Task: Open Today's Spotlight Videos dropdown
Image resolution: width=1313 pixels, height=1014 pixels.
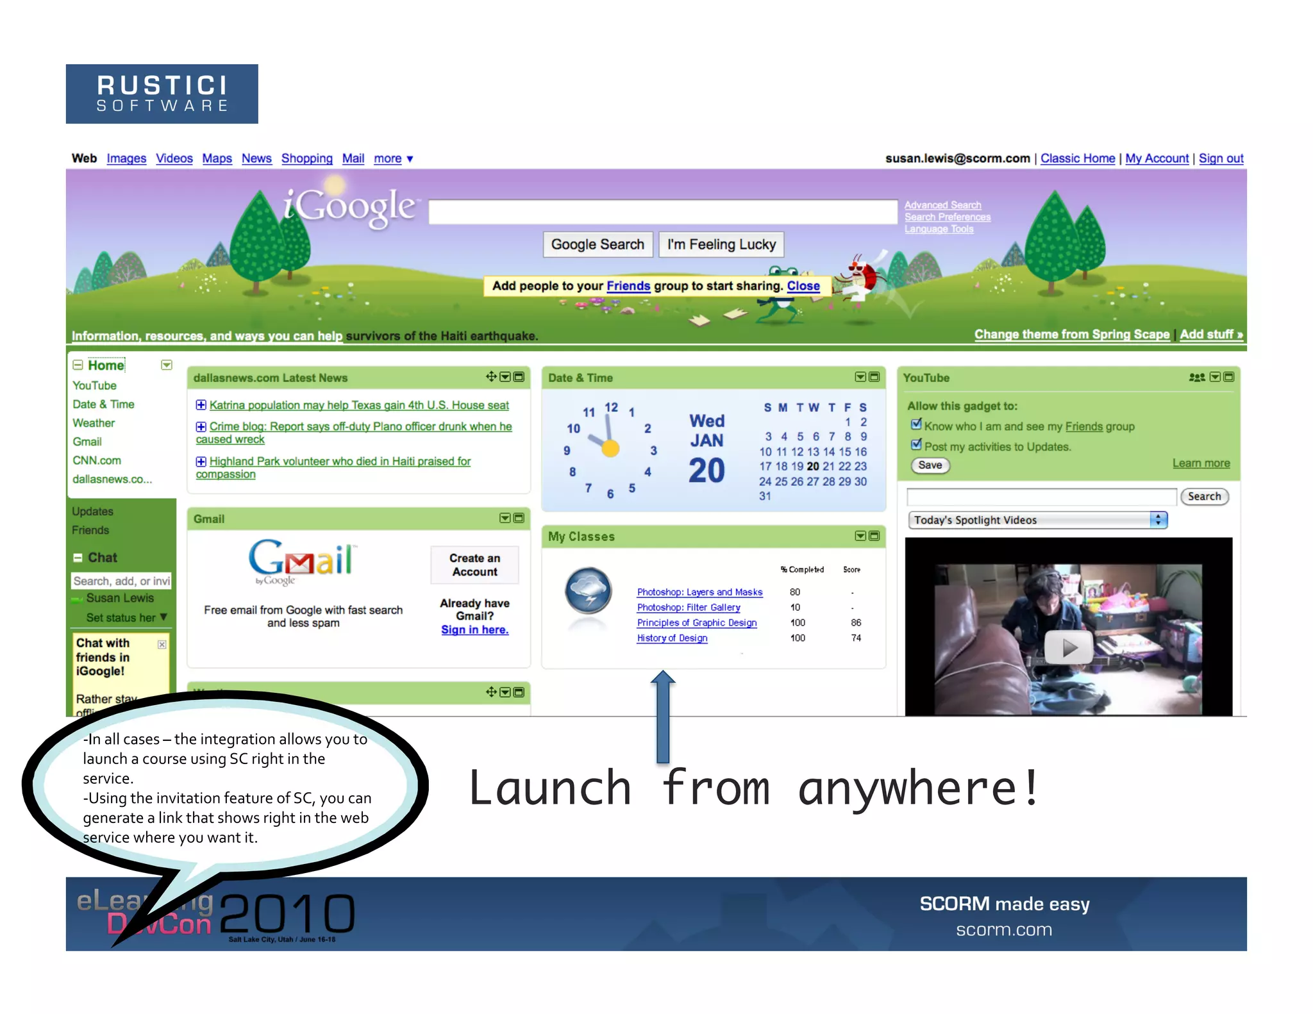Action: (x=1037, y=520)
